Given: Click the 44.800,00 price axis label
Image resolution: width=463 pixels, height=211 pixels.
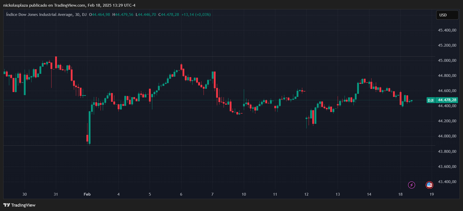Looking at the screenshot, I should [447, 76].
